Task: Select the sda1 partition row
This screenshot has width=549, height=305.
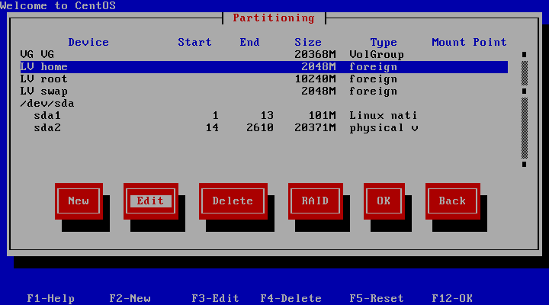Action: (x=263, y=116)
